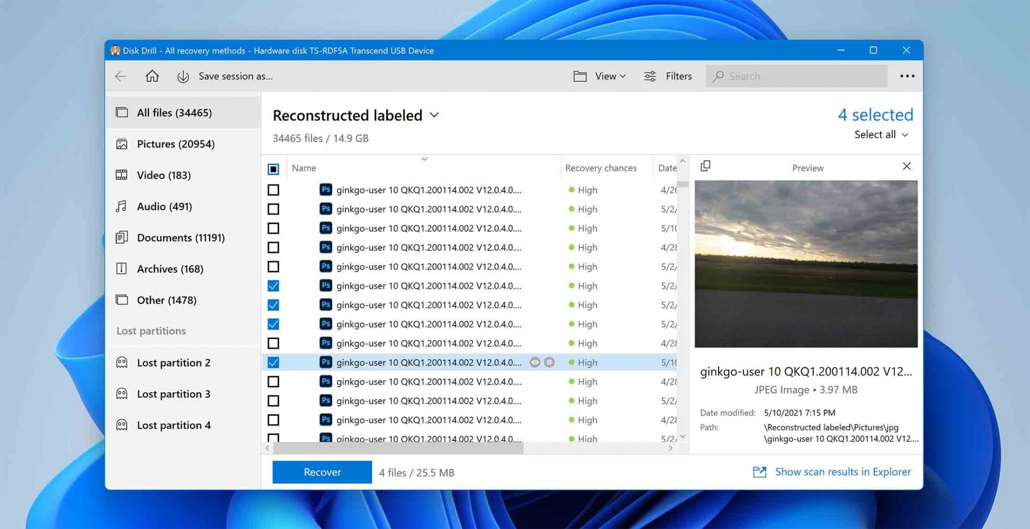
Task: Click the 4 selected label
Action: (x=875, y=115)
